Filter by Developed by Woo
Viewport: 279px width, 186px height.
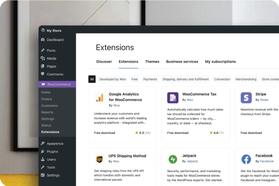point(113,79)
